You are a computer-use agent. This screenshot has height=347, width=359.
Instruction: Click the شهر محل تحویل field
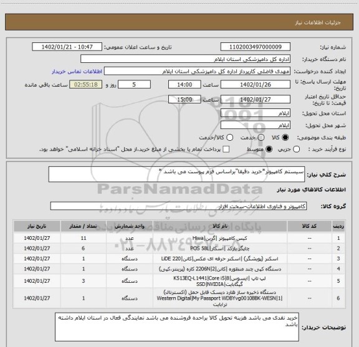(x=256, y=125)
